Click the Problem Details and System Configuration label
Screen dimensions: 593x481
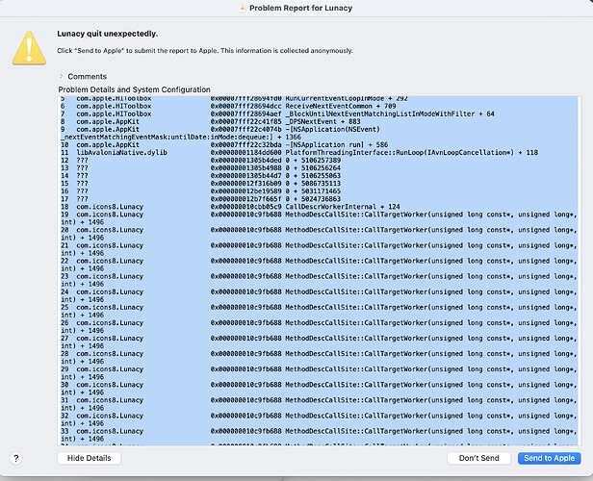(x=134, y=89)
